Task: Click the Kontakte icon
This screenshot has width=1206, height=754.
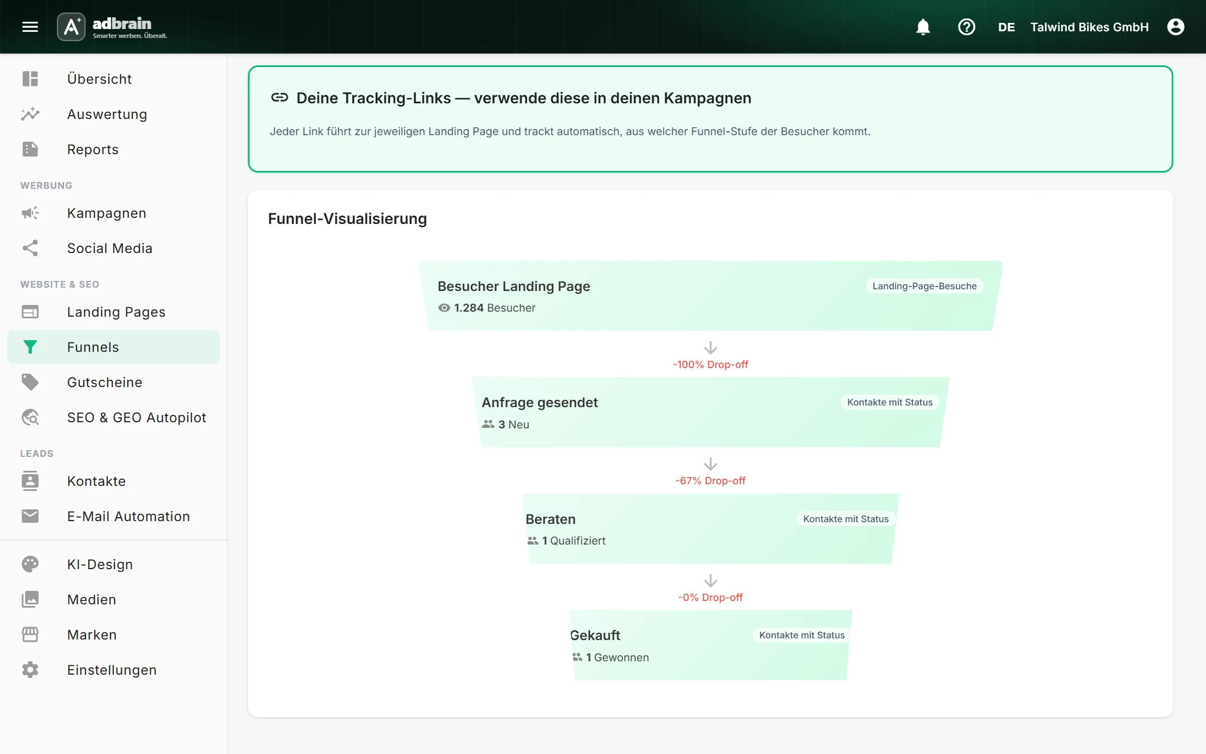Action: (30, 481)
